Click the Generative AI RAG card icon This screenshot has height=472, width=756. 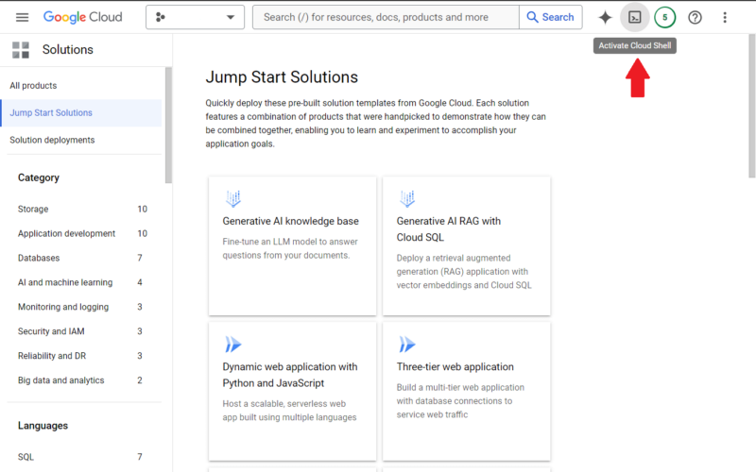coord(407,198)
